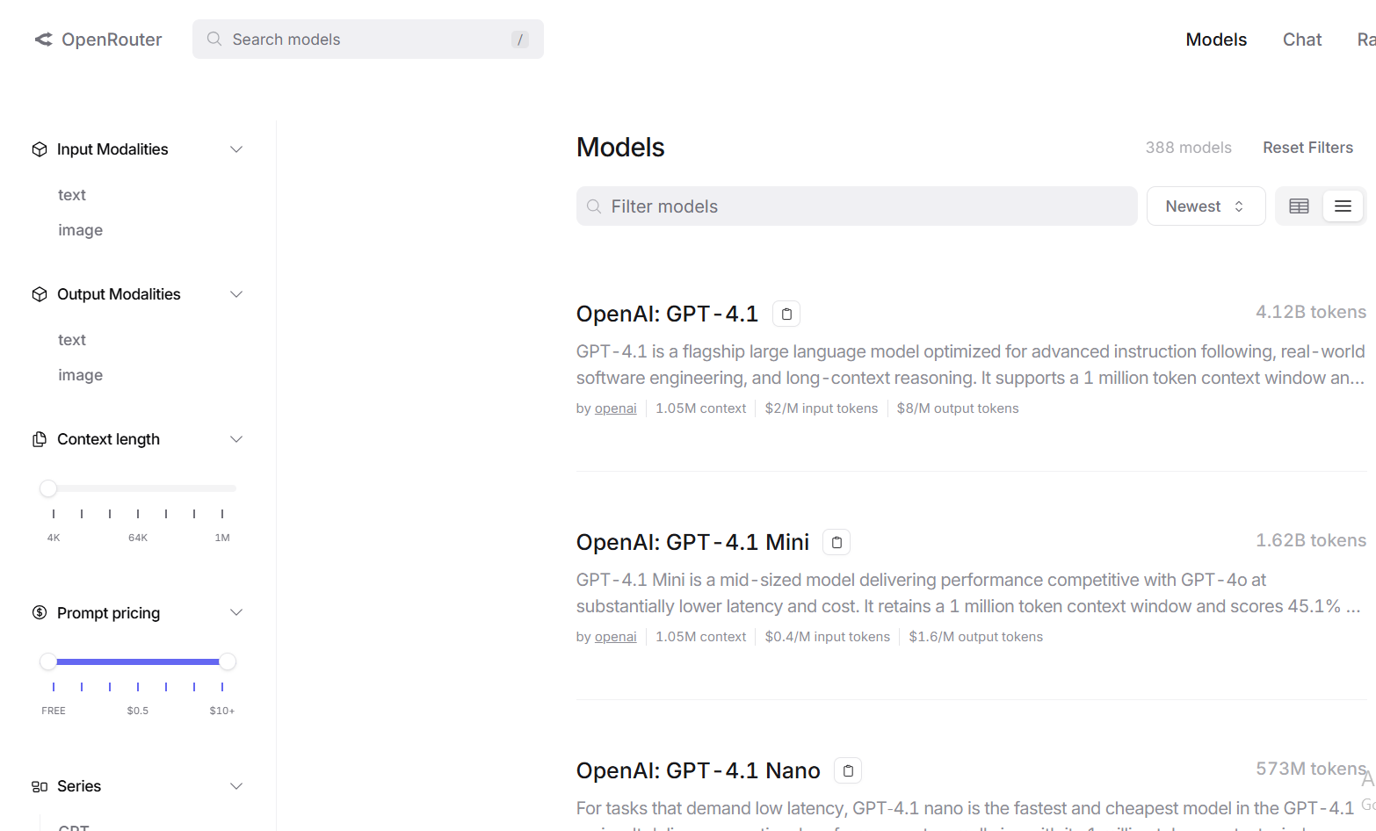This screenshot has width=1376, height=831.
Task: Click the $0.4/M input tokens label
Action: pyautogui.click(x=828, y=637)
